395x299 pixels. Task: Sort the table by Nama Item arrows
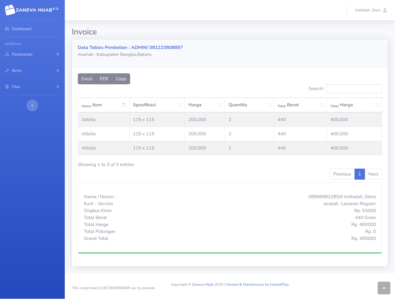pos(124,105)
